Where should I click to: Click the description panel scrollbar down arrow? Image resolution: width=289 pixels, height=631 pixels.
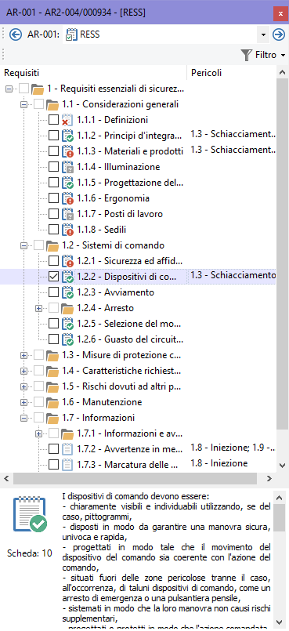(280, 622)
